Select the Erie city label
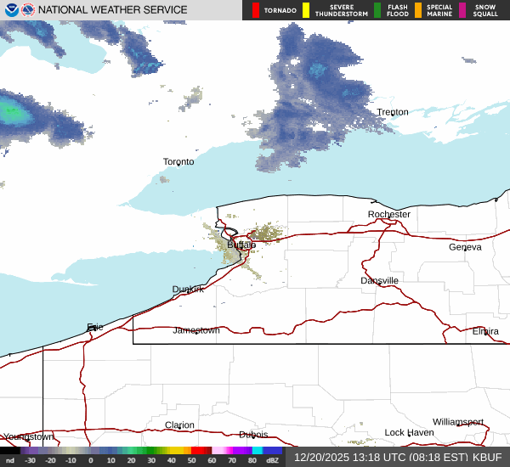 coord(94,327)
